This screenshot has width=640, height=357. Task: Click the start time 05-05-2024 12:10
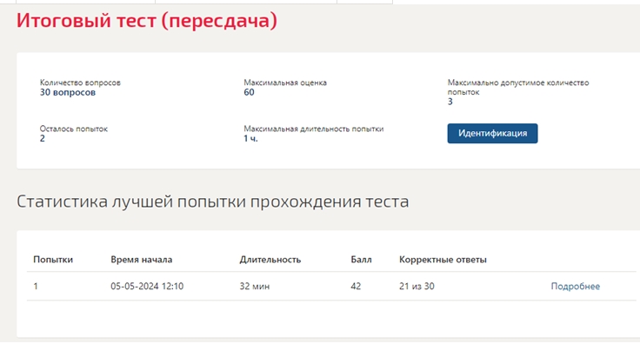[x=147, y=286]
